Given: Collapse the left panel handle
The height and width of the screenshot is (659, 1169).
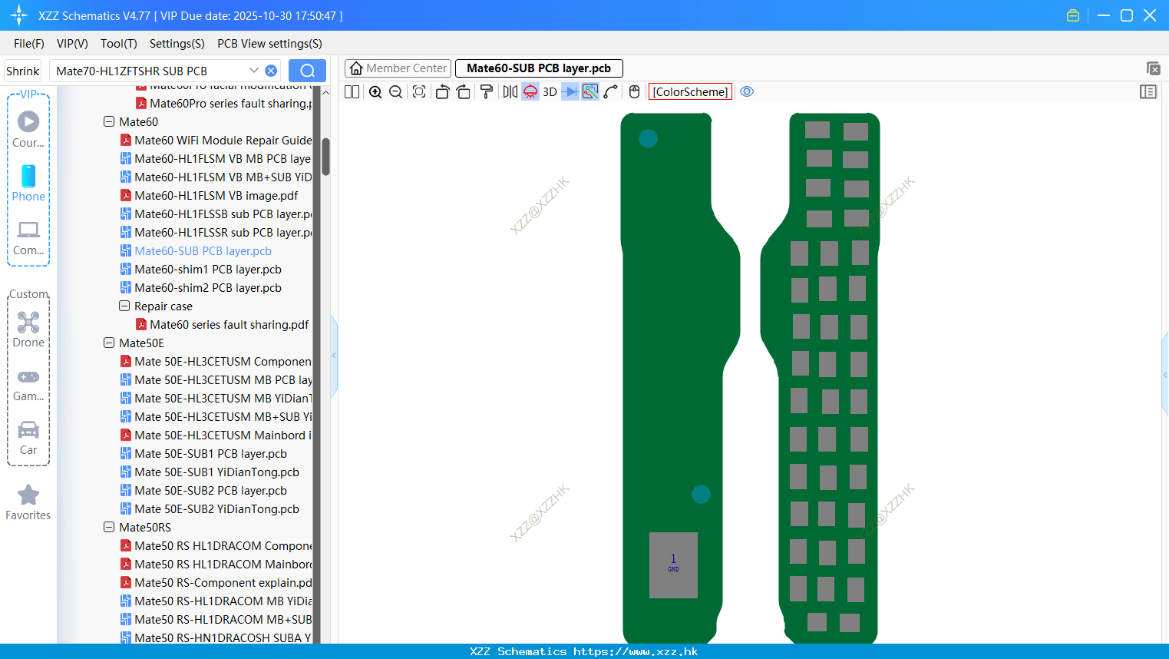Looking at the screenshot, I should coord(334,356).
